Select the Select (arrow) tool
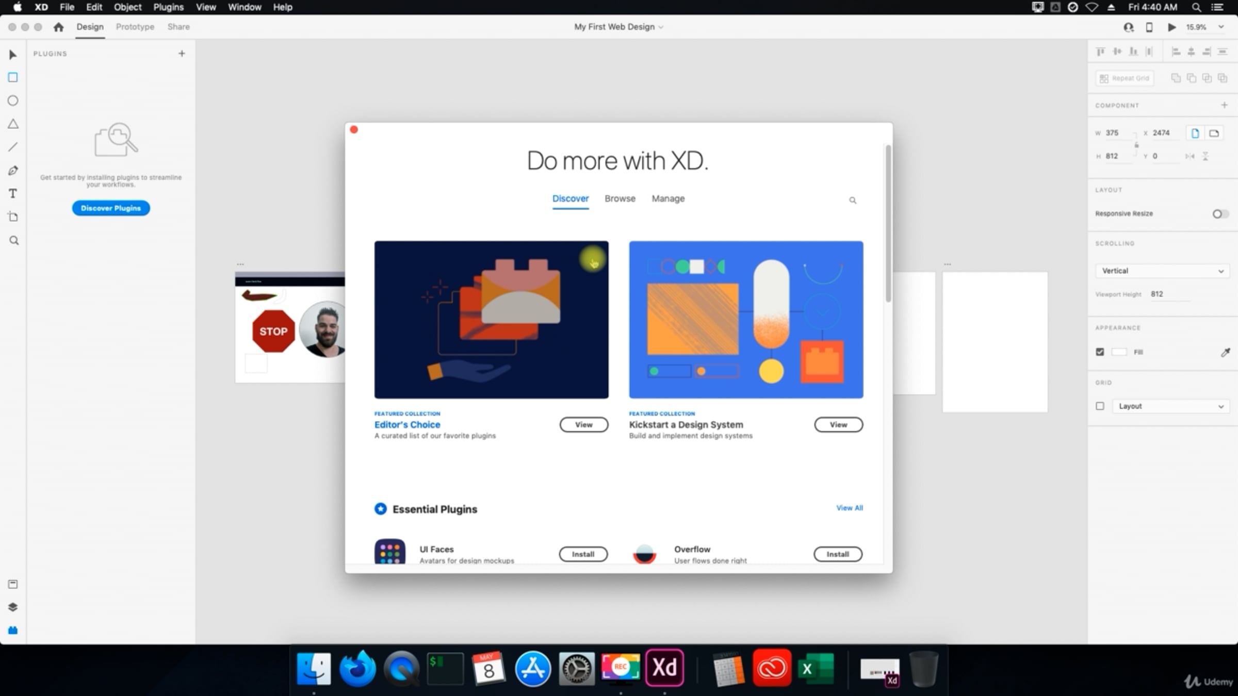The image size is (1238, 696). (13, 55)
